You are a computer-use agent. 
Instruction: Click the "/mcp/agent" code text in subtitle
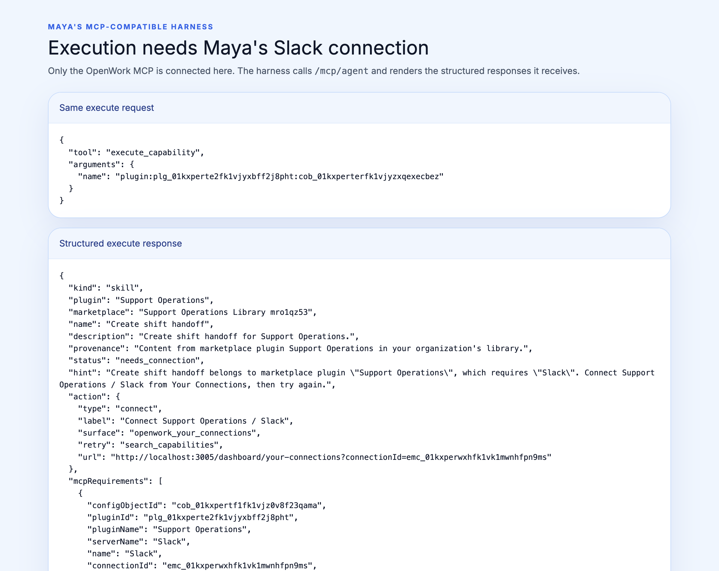coord(342,71)
